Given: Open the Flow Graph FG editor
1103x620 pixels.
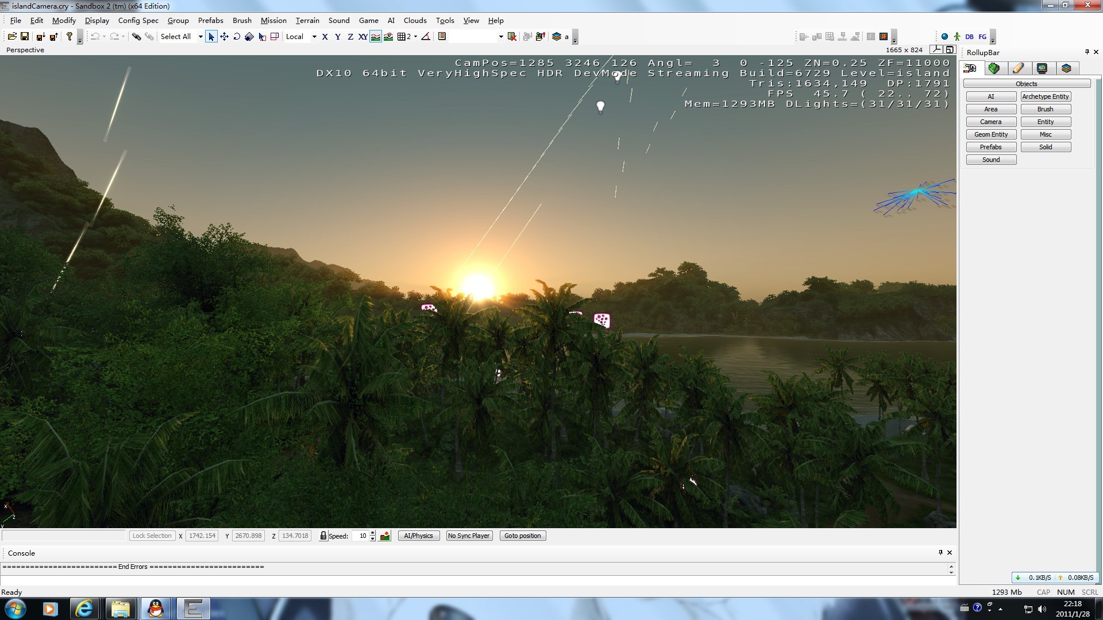Looking at the screenshot, I should (x=982, y=37).
